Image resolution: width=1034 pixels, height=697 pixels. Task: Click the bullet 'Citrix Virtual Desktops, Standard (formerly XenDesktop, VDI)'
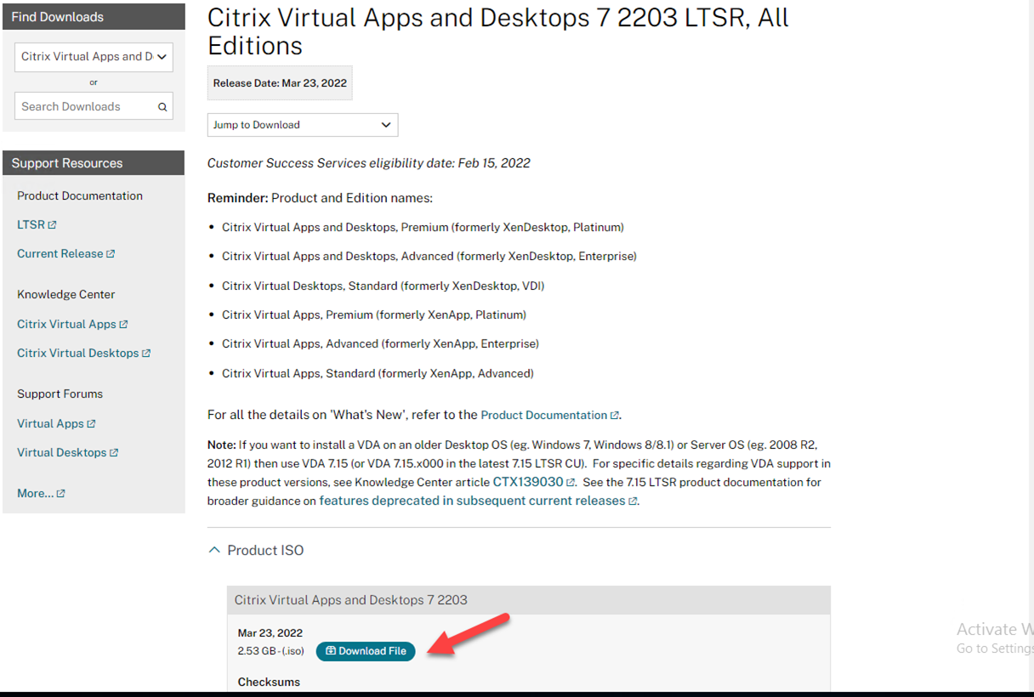383,286
